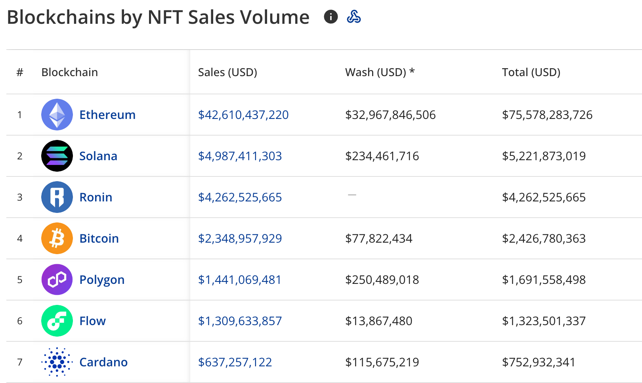
Task: Click Flow sales value $1,309,633,857
Action: pyautogui.click(x=240, y=321)
